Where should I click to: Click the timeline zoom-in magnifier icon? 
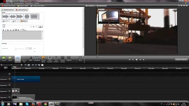pyautogui.click(x=22, y=65)
